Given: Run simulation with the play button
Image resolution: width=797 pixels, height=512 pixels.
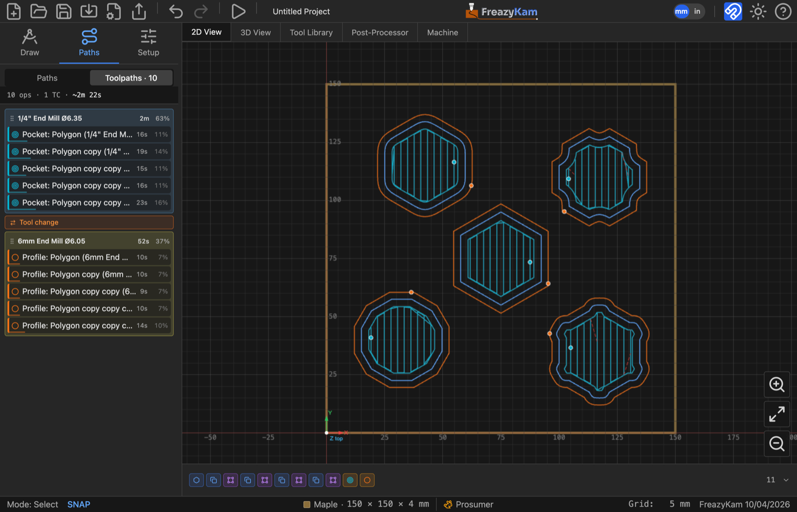Looking at the screenshot, I should point(238,11).
